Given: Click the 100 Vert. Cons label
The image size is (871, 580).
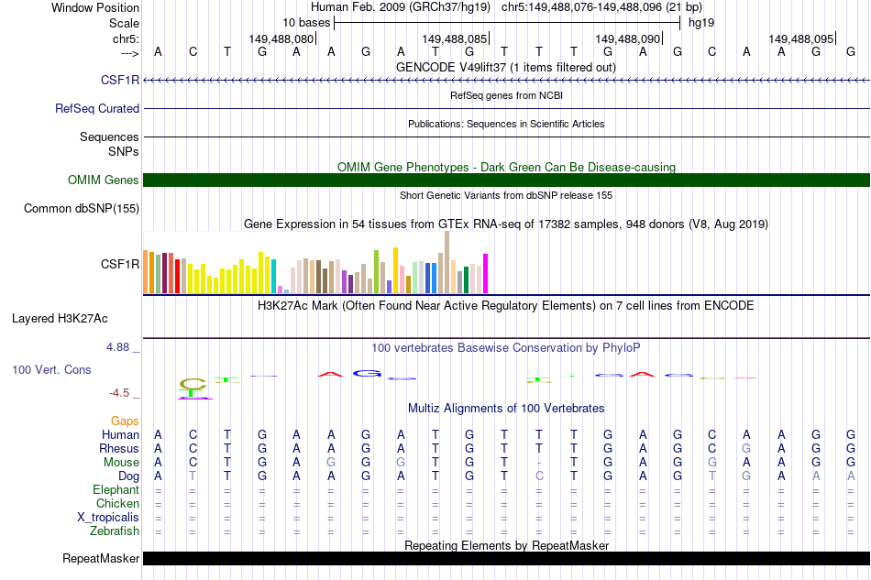Looking at the screenshot, I should tap(51, 369).
